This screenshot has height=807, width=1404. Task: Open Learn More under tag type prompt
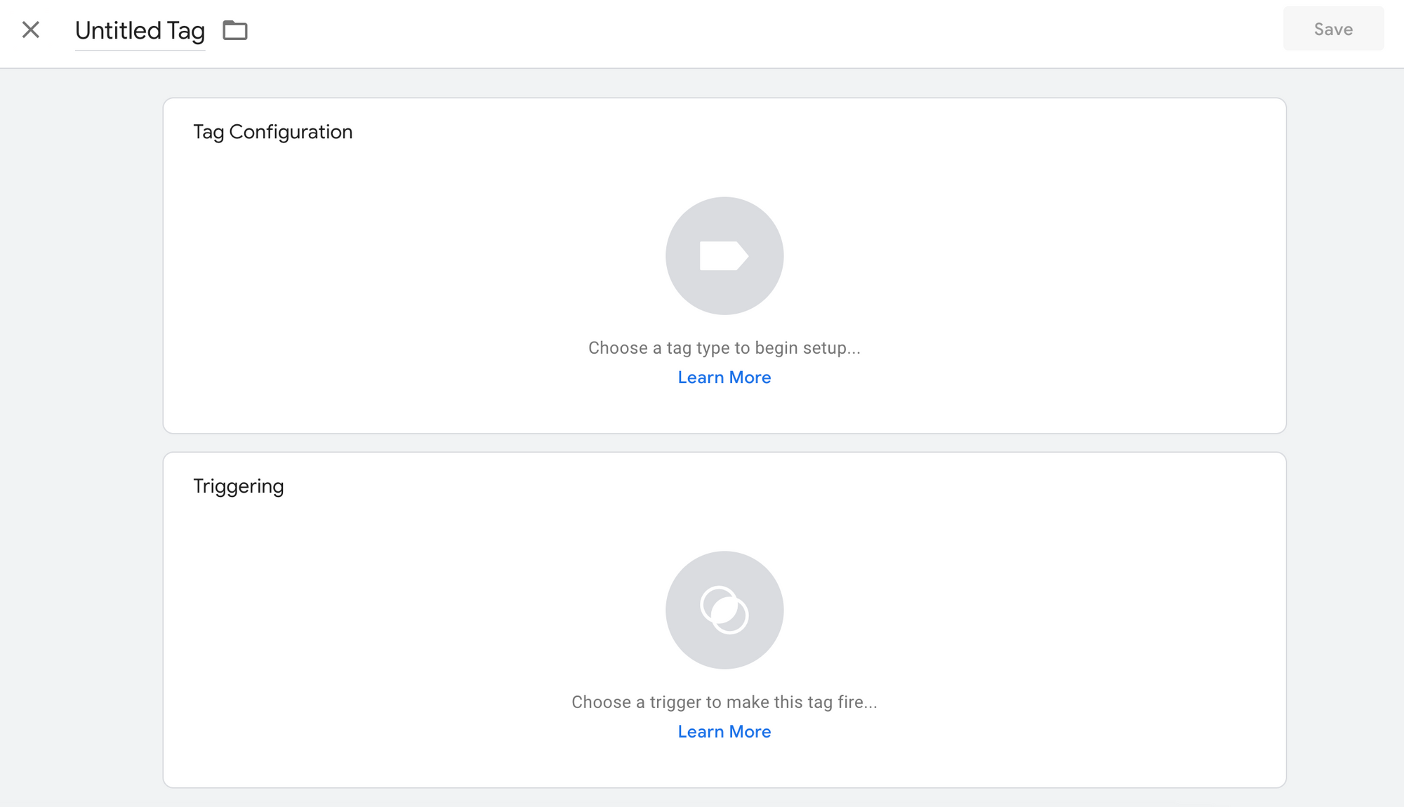(724, 378)
